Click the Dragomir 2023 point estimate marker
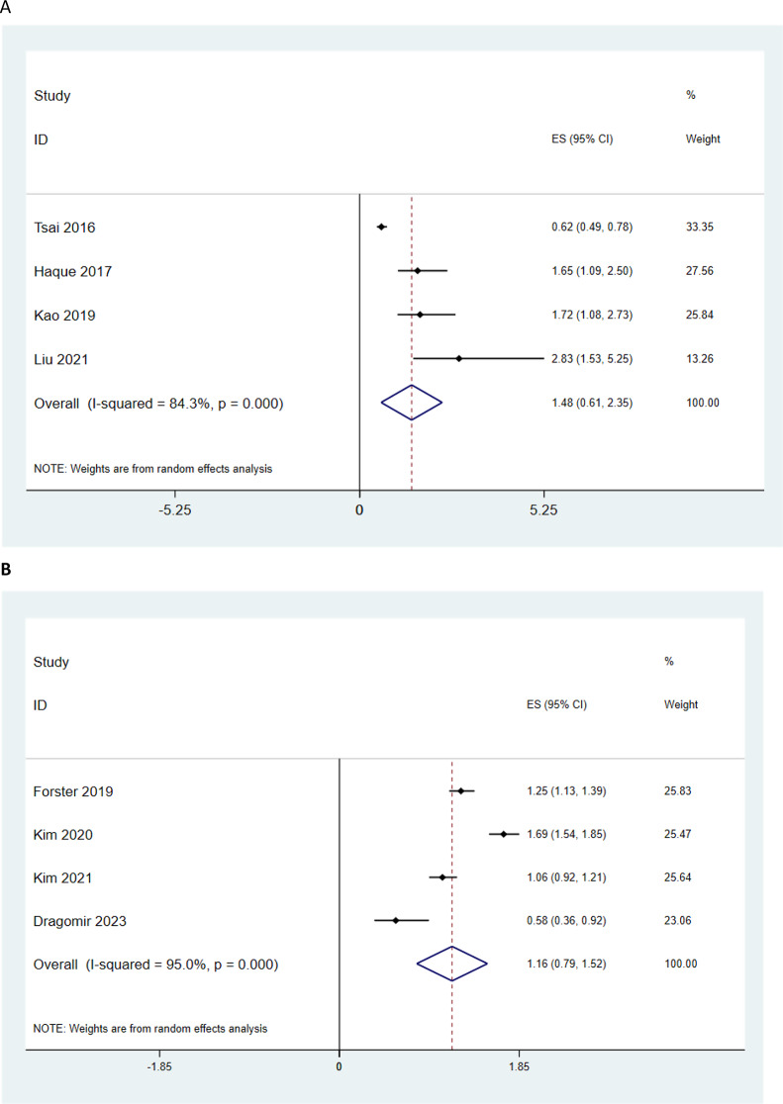This screenshot has width=783, height=1104. pyautogui.click(x=395, y=920)
